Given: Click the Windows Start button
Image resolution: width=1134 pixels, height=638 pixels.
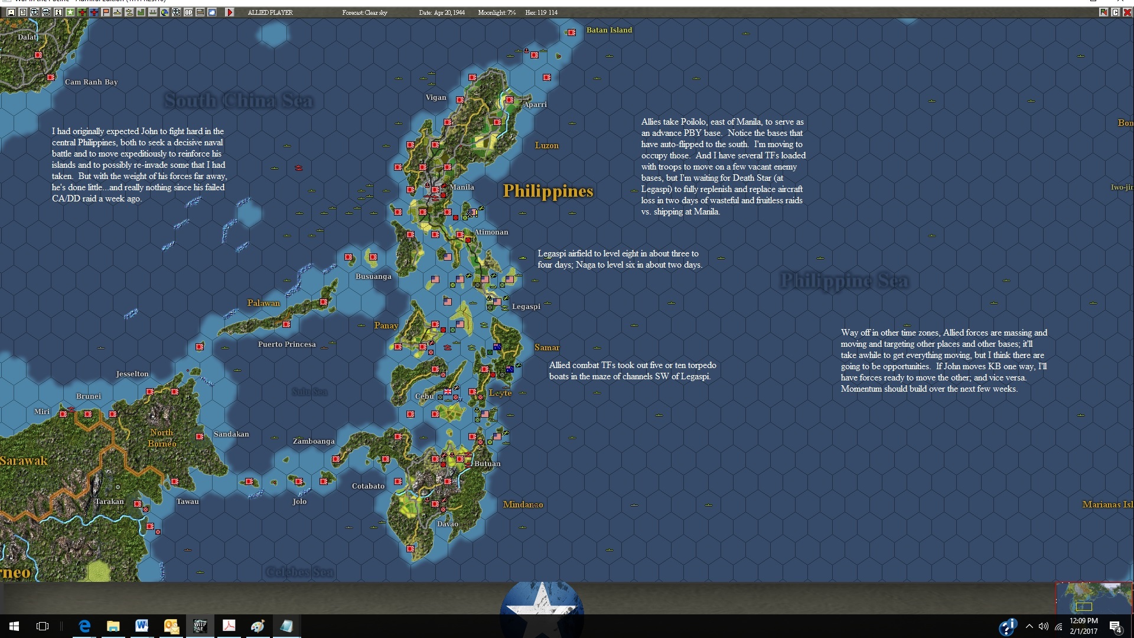Looking at the screenshot, I should (14, 626).
